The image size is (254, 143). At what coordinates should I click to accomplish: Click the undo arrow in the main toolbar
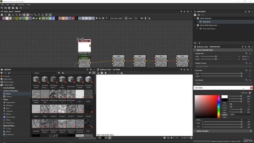click(21, 8)
